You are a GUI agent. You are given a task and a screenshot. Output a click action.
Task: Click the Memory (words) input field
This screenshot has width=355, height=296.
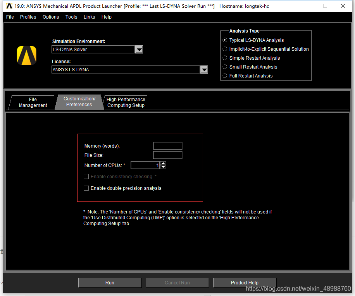167,146
